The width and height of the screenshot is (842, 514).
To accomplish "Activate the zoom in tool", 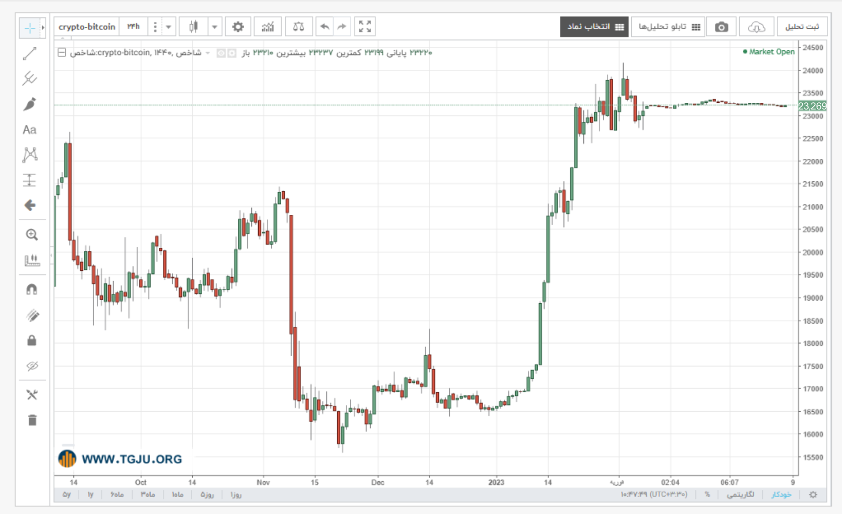I will click(32, 235).
